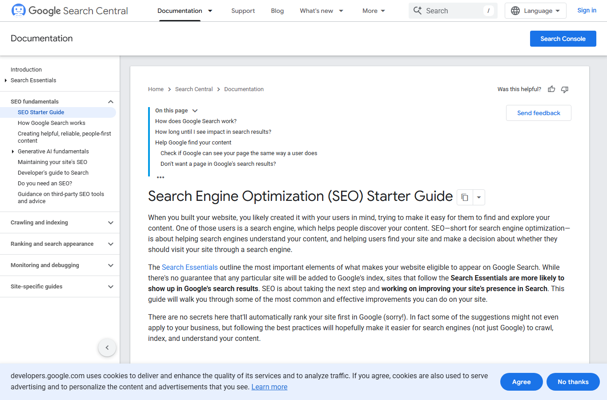Viewport: 607px width, 400px height.
Task: Select the Documentation tab
Action: (x=180, y=11)
